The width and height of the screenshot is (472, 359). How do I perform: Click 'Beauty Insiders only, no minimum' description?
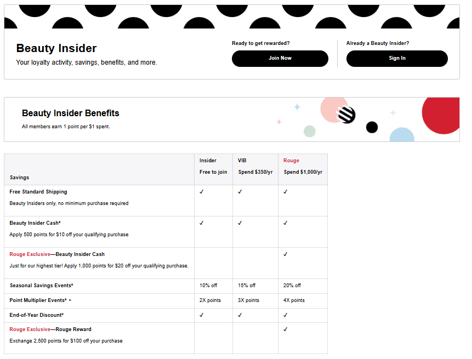(69, 203)
